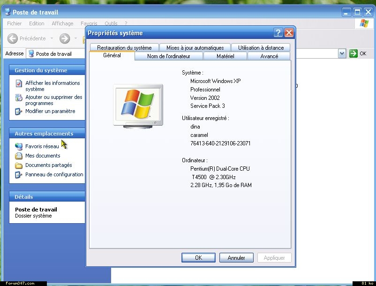Open the Edition menu
The height and width of the screenshot is (286, 376).
point(37,23)
